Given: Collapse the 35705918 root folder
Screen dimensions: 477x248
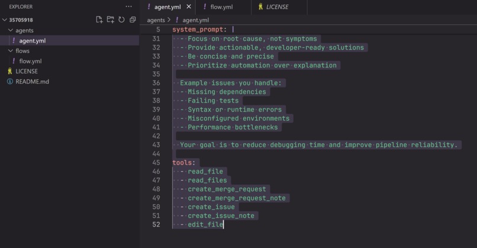Looking at the screenshot, I should [4, 20].
